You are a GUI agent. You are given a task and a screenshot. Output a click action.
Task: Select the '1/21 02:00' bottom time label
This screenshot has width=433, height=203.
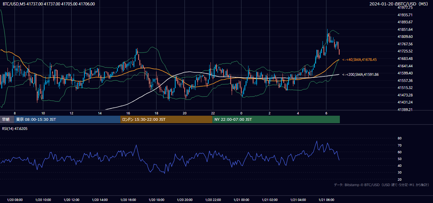270,200
